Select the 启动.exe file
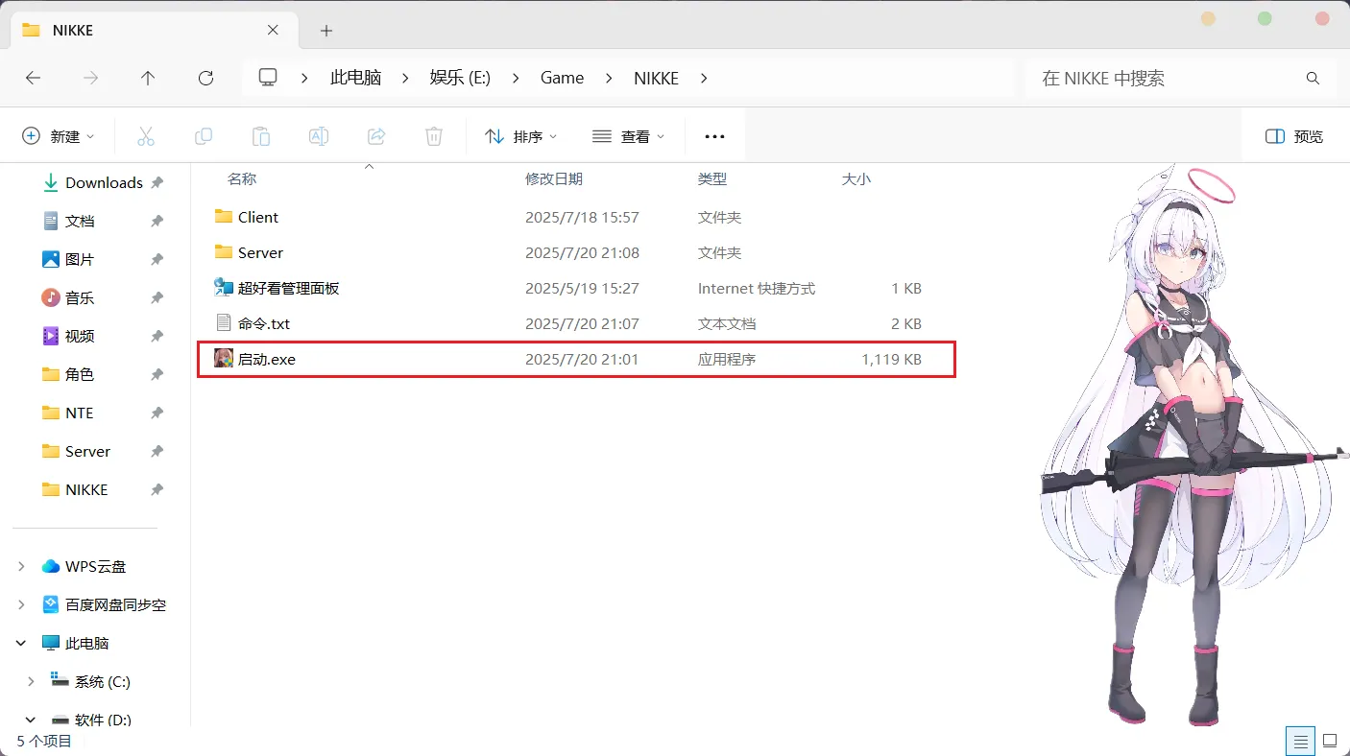This screenshot has width=1350, height=756. pos(268,359)
